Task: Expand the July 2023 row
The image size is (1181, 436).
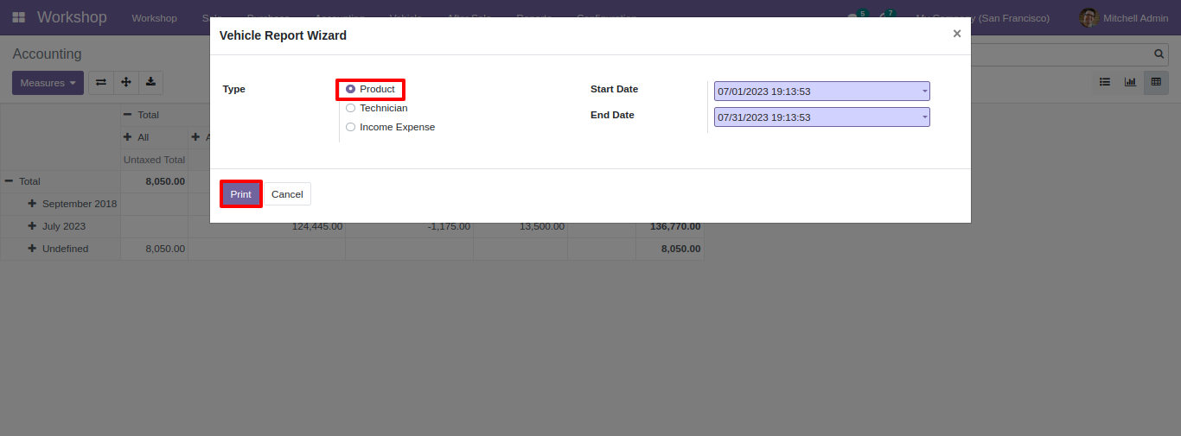Action: click(33, 226)
